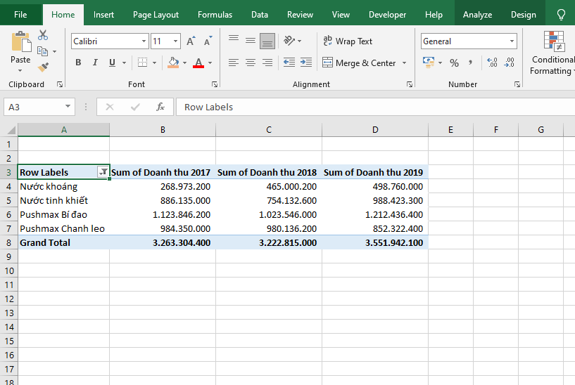
Task: Expand the General number format dropdown
Action: point(511,41)
